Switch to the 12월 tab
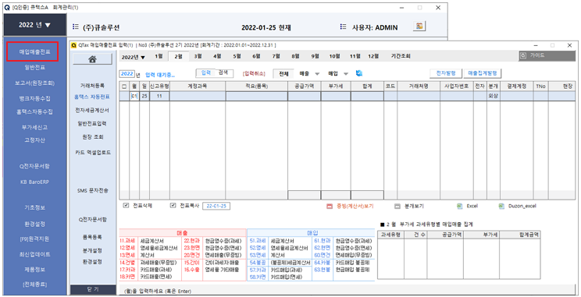 [x=373, y=56]
